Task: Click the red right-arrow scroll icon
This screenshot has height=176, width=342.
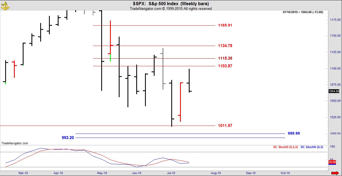Action: click(x=335, y=173)
